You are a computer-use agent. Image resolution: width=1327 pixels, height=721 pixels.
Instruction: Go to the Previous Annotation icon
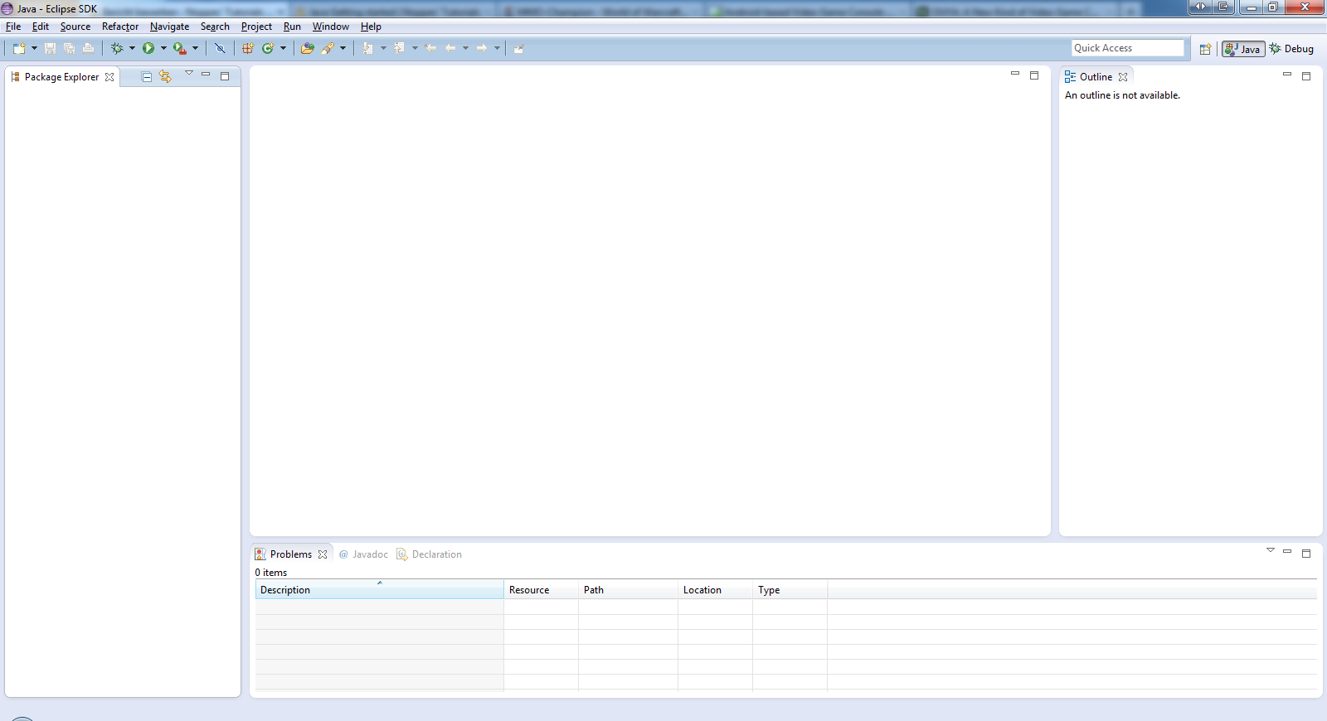pos(400,48)
